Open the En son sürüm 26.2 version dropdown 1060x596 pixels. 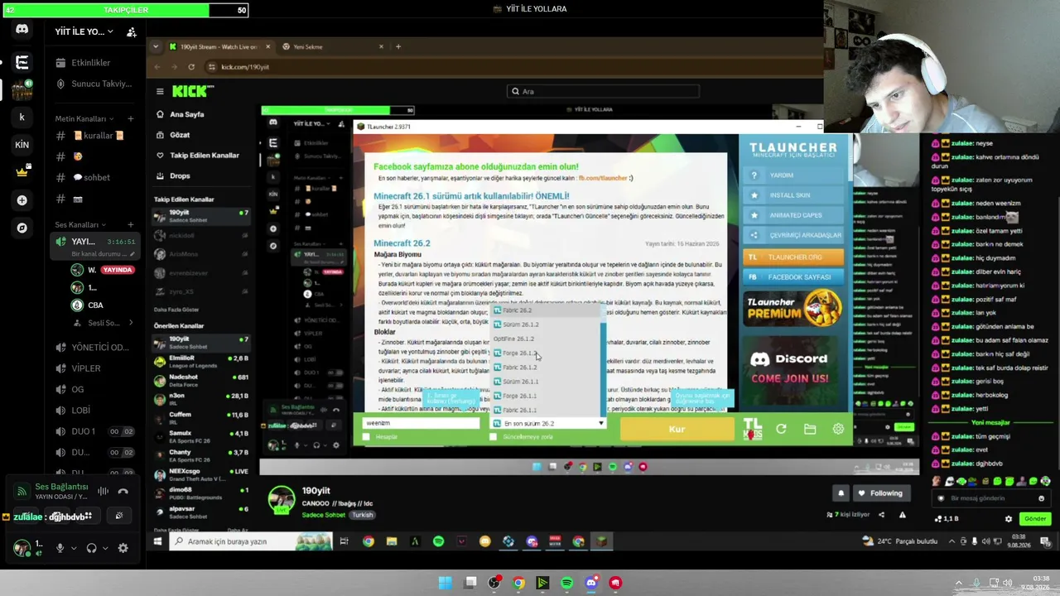point(548,423)
